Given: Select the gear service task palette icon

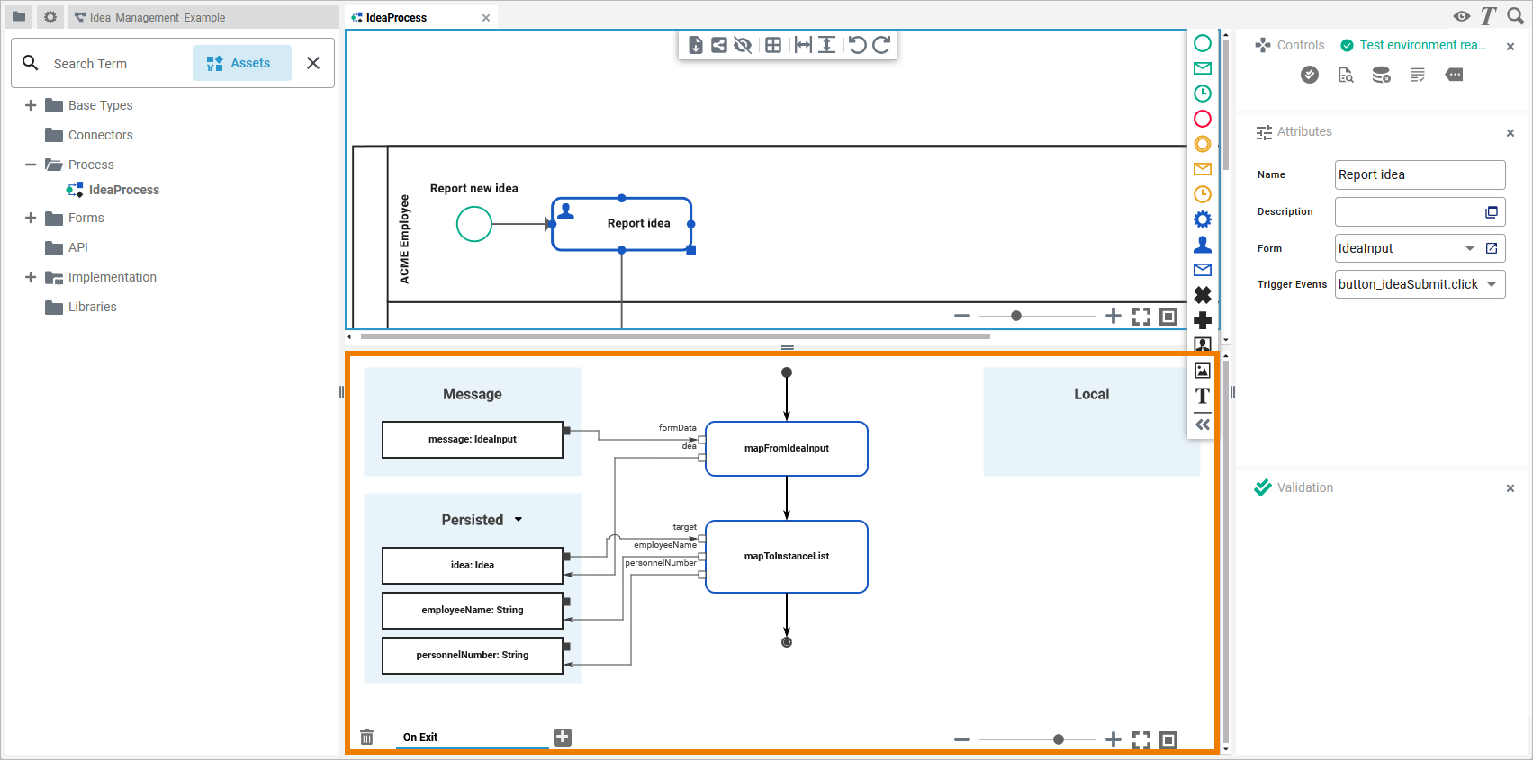Looking at the screenshot, I should pyautogui.click(x=1203, y=219).
